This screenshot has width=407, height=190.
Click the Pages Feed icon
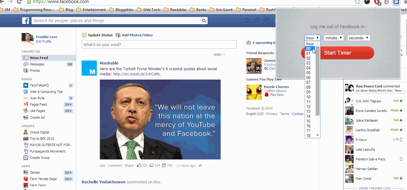pyautogui.click(x=26, y=104)
